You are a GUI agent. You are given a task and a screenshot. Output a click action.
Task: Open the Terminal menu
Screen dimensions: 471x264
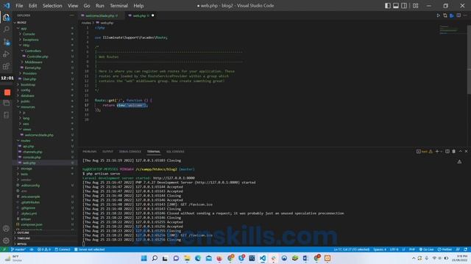pos(118,6)
